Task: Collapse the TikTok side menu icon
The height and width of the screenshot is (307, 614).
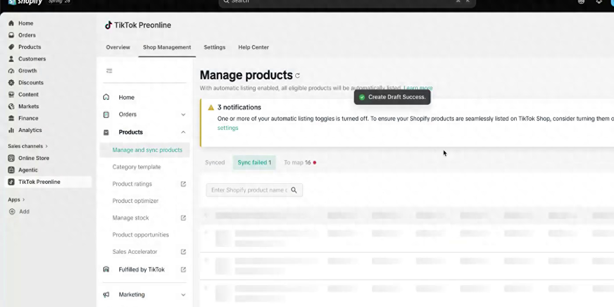Action: pyautogui.click(x=109, y=71)
